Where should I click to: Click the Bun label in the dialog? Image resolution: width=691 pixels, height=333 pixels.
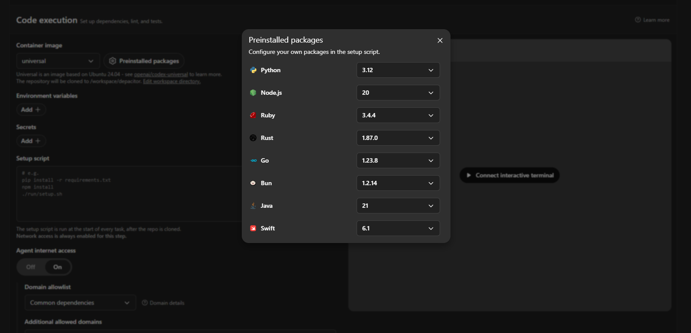tap(266, 183)
